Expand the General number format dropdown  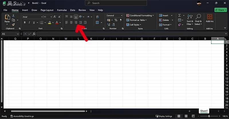coord(114,15)
